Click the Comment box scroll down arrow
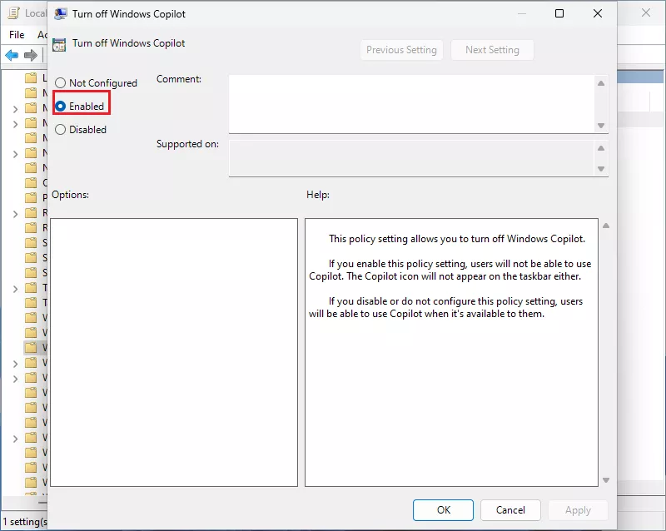Viewport: 666px width, 531px height. click(601, 126)
